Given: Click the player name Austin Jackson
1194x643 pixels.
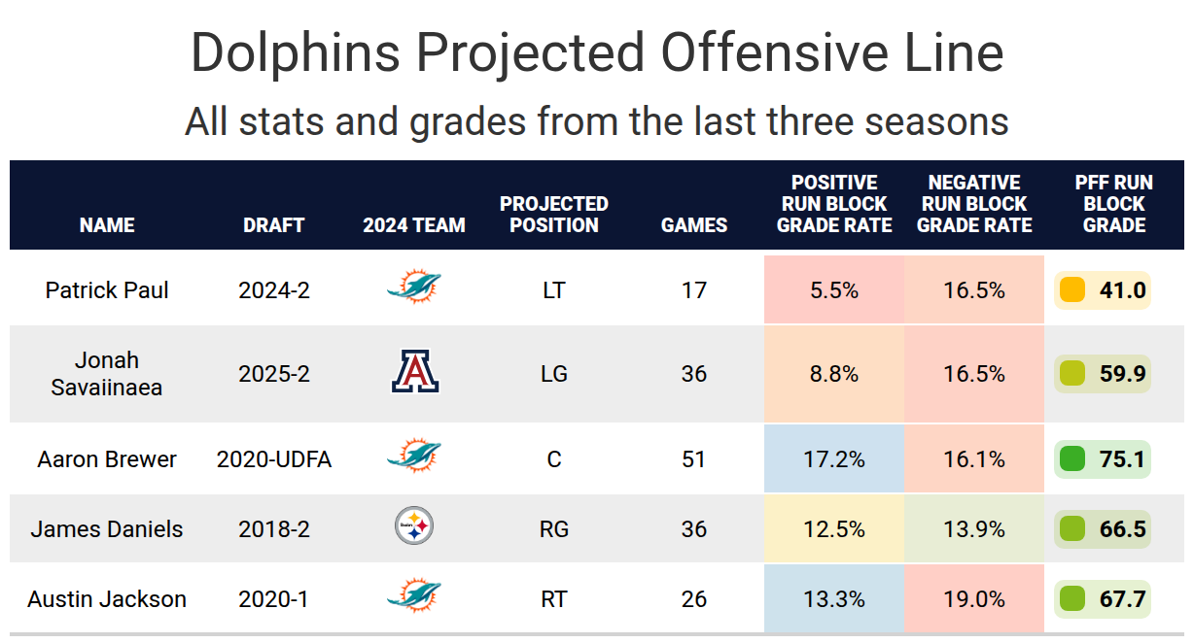Looking at the screenshot, I should 107,599.
